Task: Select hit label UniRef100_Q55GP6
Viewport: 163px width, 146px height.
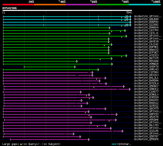Action: (x=146, y=139)
